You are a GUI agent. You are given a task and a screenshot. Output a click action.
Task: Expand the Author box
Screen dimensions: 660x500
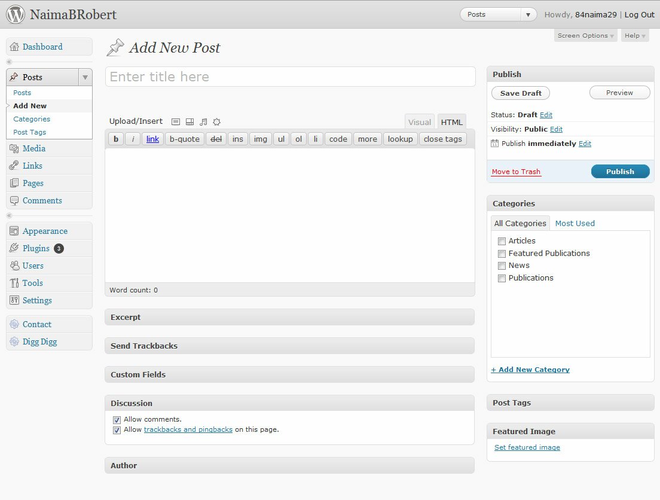pyautogui.click(x=289, y=465)
